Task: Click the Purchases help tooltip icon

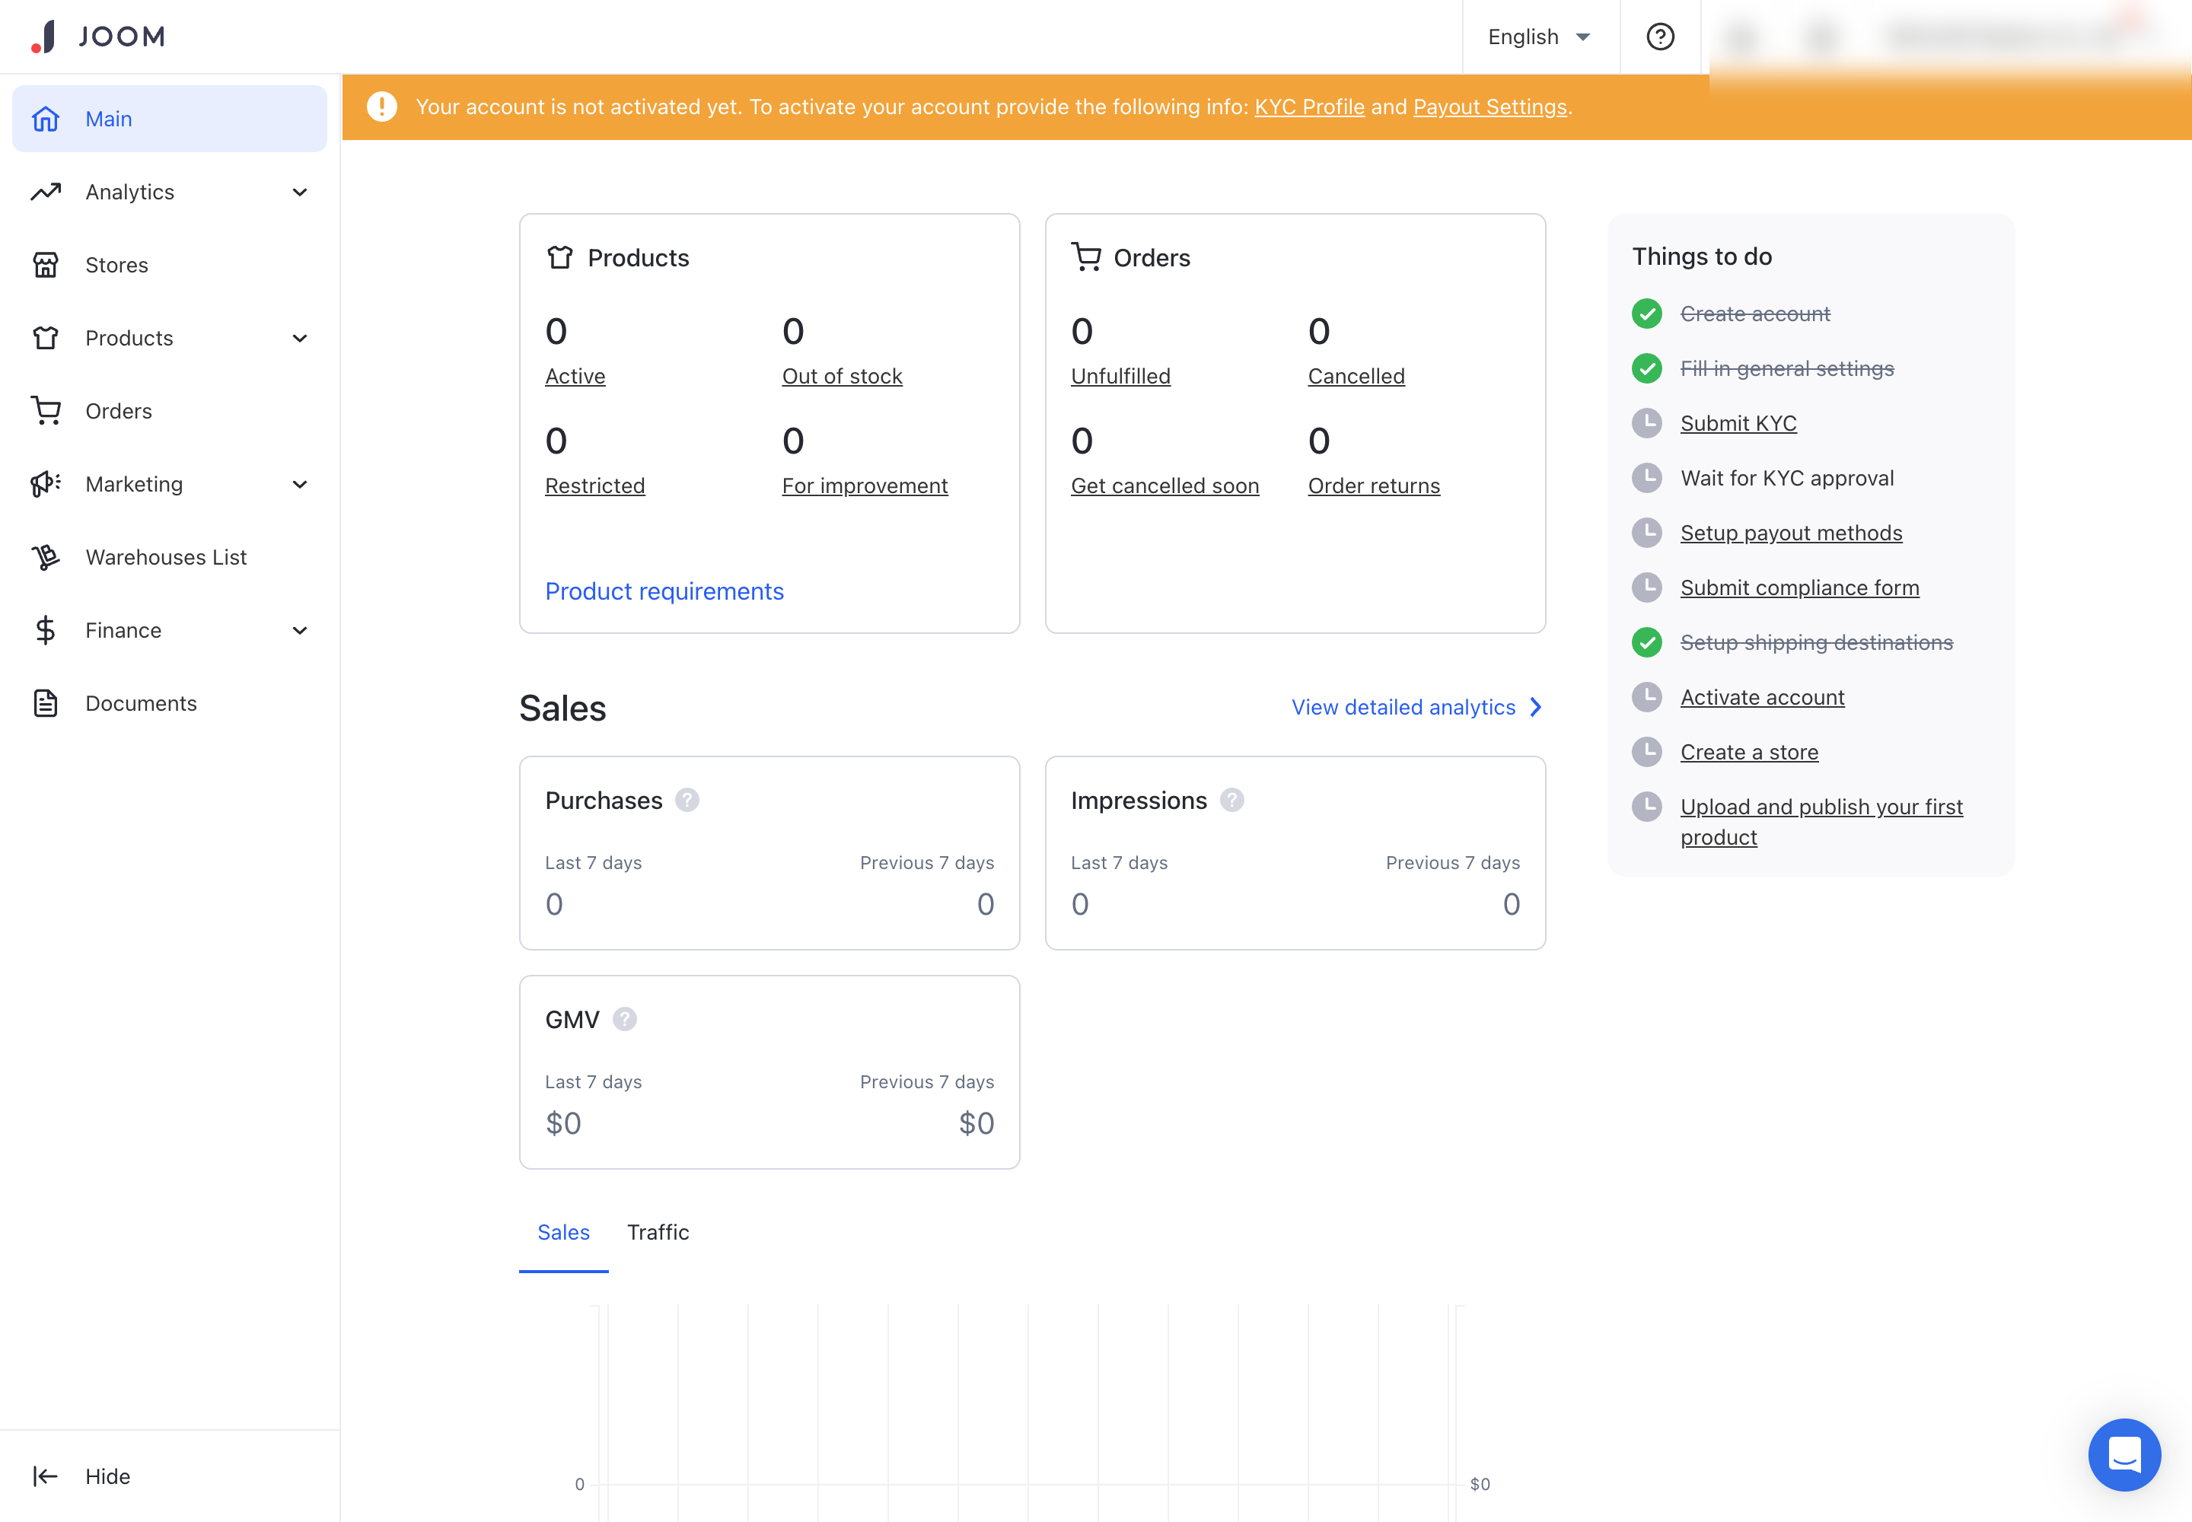Action: click(x=687, y=800)
